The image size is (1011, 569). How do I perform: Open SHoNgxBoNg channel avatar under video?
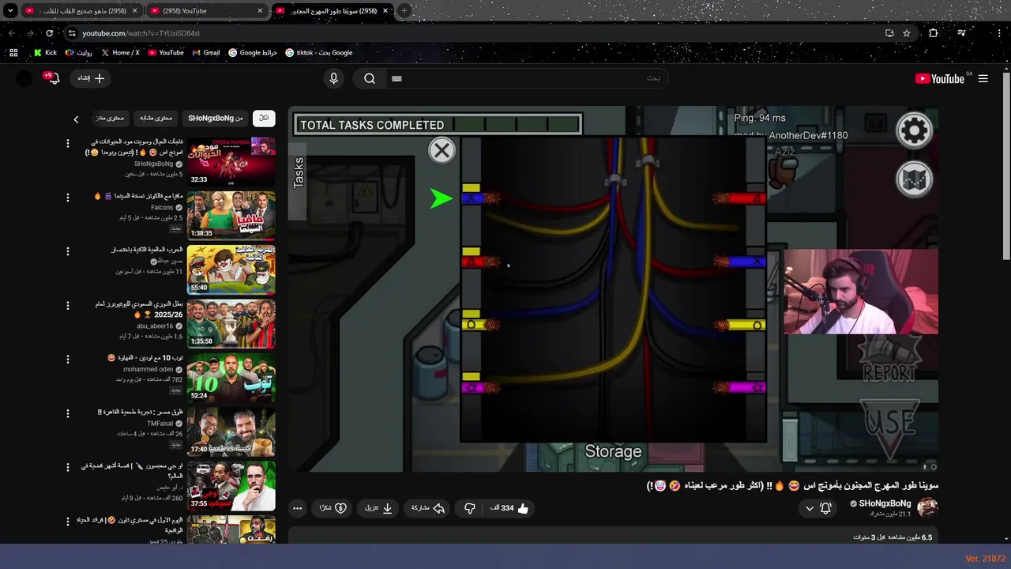tap(927, 507)
